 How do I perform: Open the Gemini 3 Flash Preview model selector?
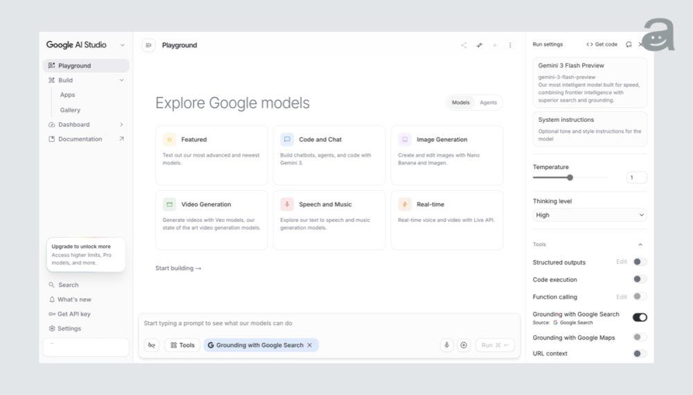click(x=590, y=82)
